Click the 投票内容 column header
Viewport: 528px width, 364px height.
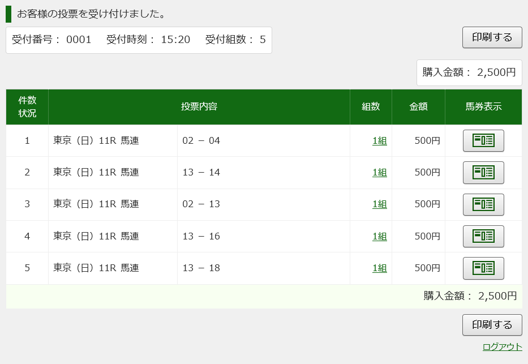[199, 107]
